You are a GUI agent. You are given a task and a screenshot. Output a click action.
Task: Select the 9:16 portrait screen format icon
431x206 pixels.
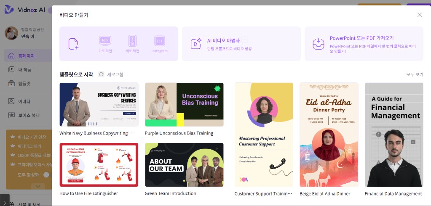click(133, 41)
